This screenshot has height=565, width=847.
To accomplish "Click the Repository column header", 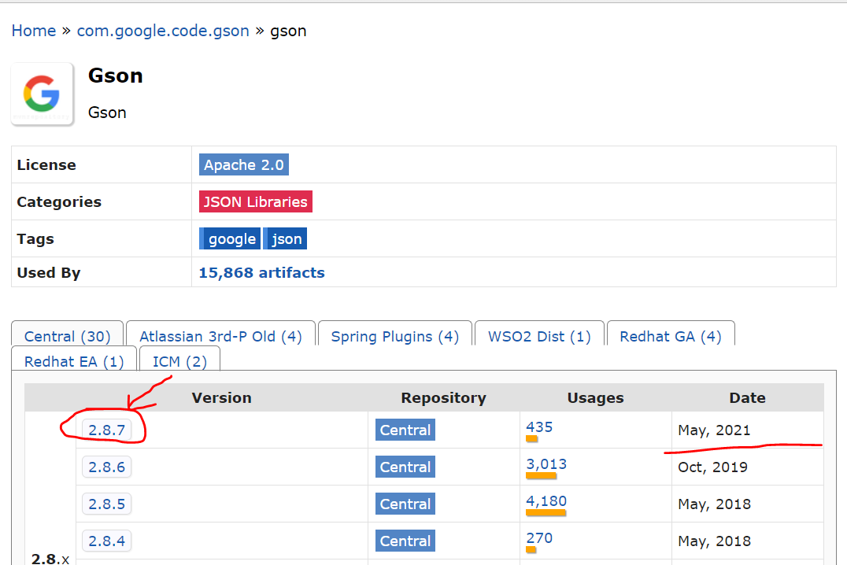I will point(443,397).
